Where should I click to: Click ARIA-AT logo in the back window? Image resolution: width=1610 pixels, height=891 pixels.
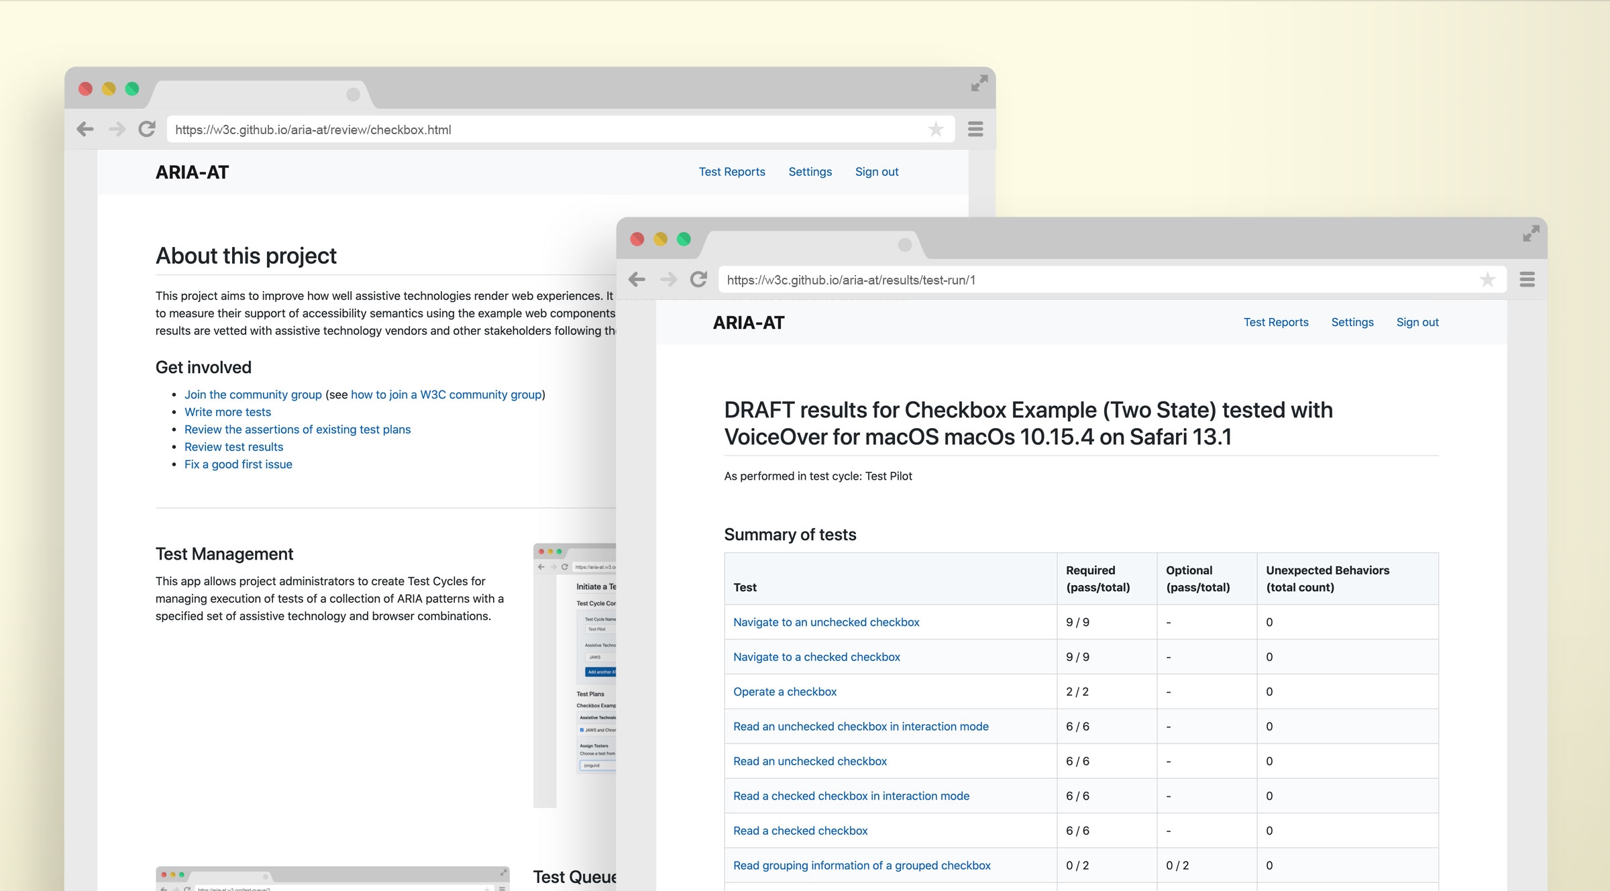tap(192, 172)
